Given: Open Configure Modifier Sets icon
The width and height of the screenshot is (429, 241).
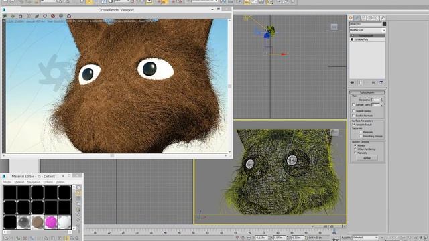Looking at the screenshot, I should click(381, 82).
